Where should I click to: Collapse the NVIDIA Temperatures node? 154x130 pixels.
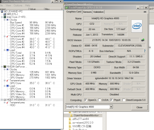pos(4,80)
